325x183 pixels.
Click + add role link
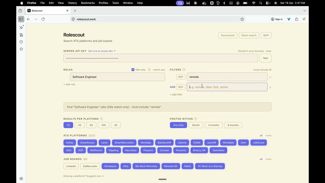pos(69,84)
